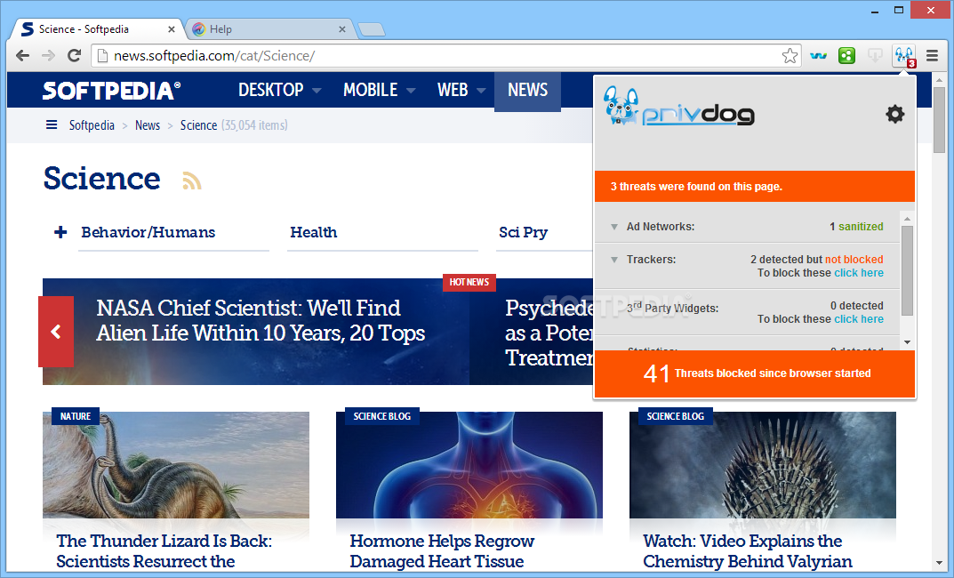Viewport: 954px width, 578px height.
Task: Expand the Ad Networks section
Action: tap(614, 227)
